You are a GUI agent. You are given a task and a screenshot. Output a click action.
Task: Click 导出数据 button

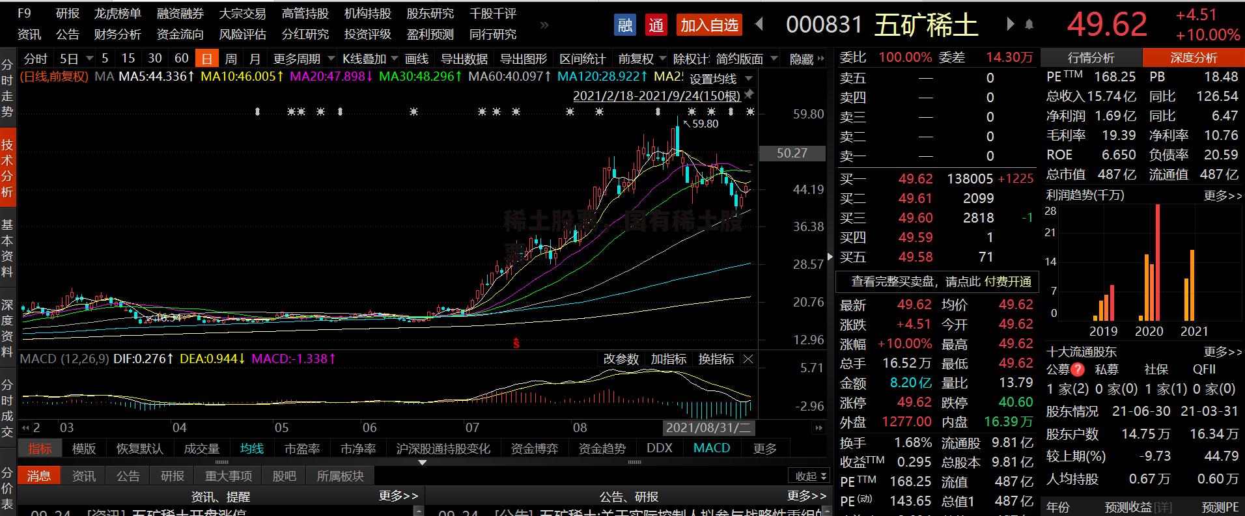point(464,59)
